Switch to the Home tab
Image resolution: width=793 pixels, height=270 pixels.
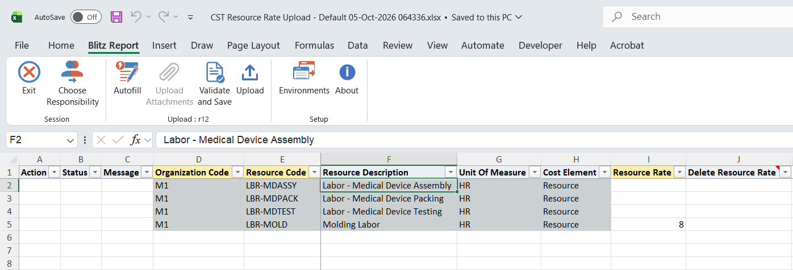61,45
